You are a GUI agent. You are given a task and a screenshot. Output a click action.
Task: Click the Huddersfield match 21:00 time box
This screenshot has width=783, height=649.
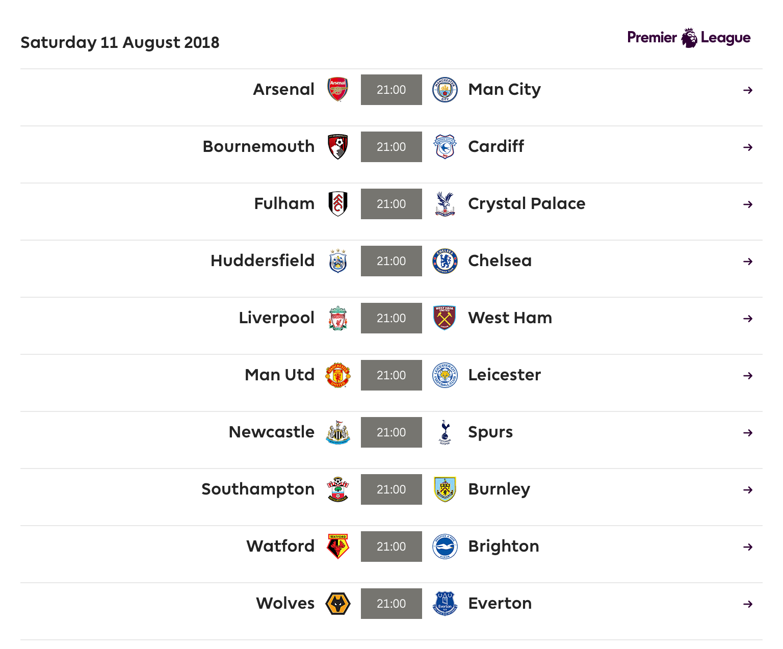click(x=391, y=261)
